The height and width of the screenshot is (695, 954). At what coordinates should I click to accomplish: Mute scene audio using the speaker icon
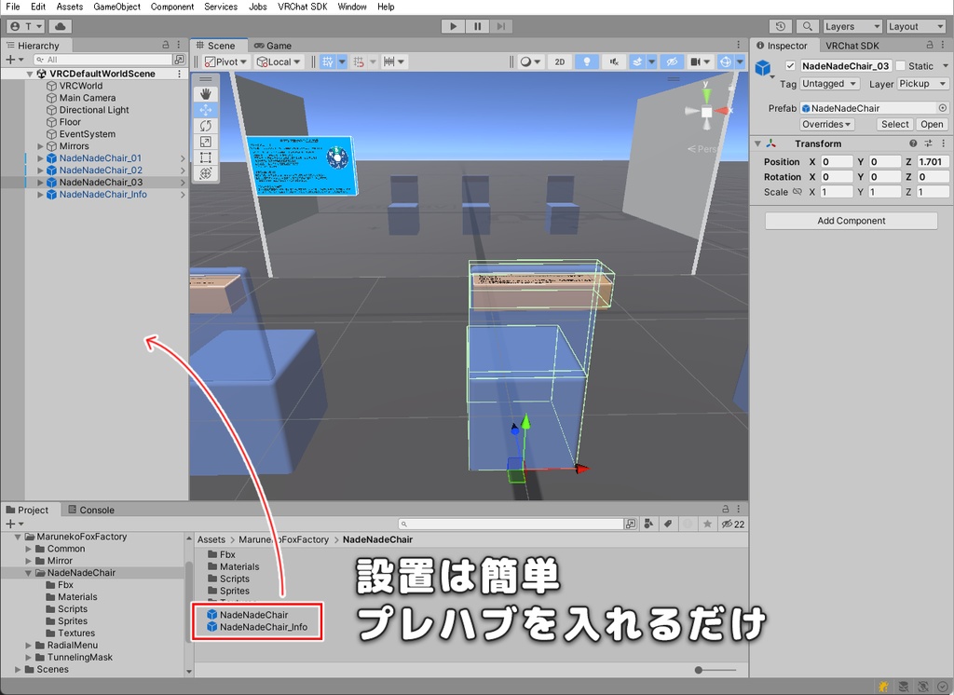point(615,61)
